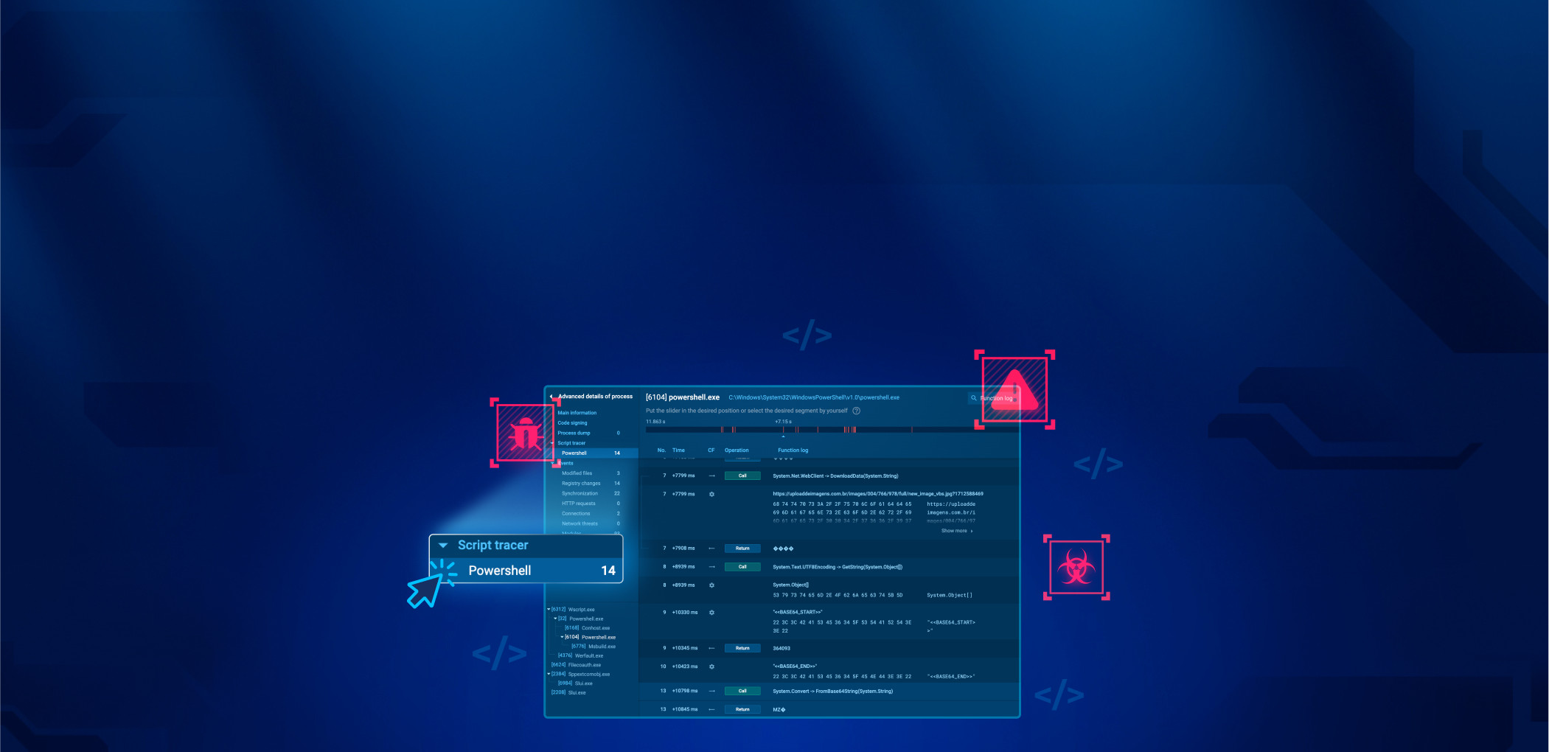
Task: Click the left arrow icon in the +10845 ms row
Action: coord(711,710)
